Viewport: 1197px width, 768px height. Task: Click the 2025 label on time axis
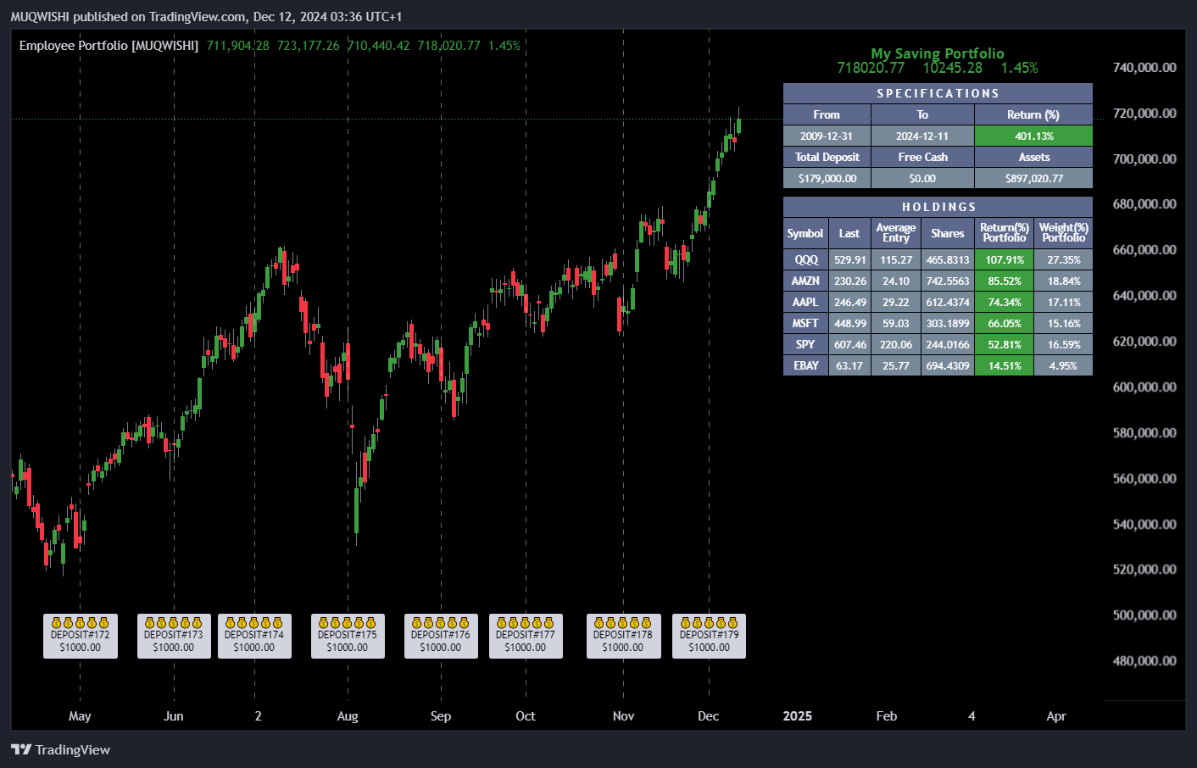point(798,716)
